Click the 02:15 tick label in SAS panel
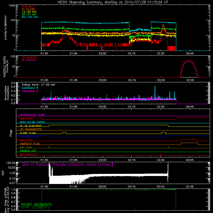The height and width of the screenshot is (213, 213). tap(132, 187)
